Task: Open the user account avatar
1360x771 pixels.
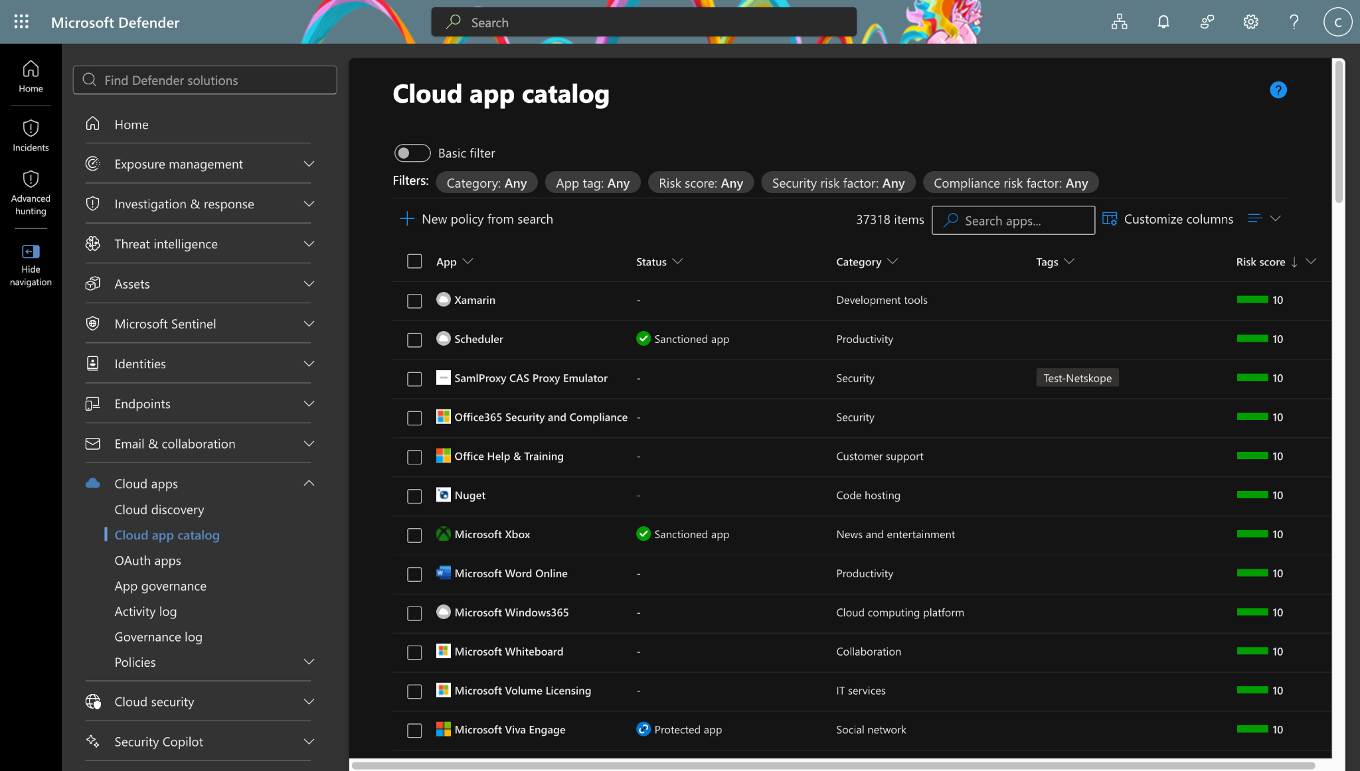Action: 1337,22
